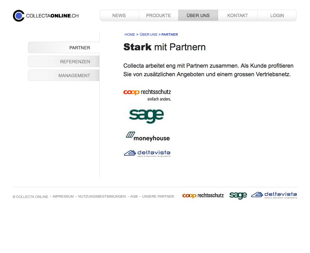The image size is (310, 253).
Task: Click the 'Stark mit Partnern' heading
Action: 164,47
